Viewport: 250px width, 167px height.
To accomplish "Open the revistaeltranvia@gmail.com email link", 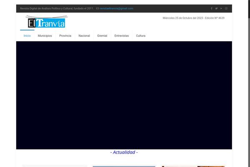I will point(116,8).
